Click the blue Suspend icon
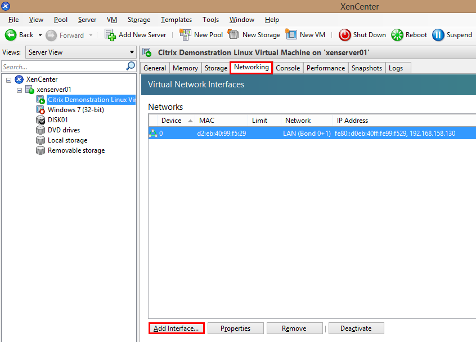 coord(438,35)
